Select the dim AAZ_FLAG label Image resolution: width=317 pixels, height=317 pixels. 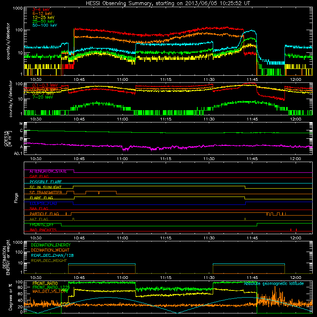[39, 219]
